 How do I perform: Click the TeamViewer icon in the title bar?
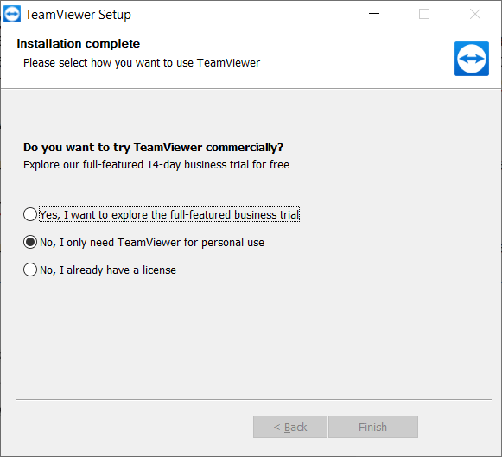click(x=12, y=15)
